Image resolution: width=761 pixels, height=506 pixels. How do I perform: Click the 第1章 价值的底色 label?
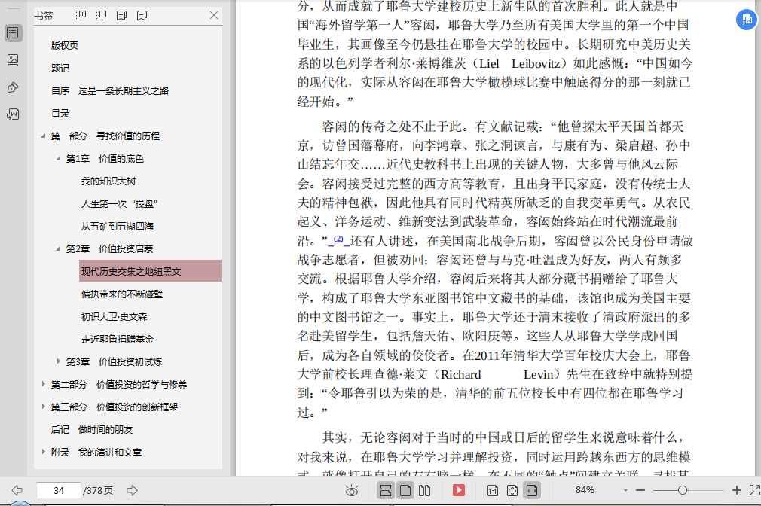click(x=105, y=159)
